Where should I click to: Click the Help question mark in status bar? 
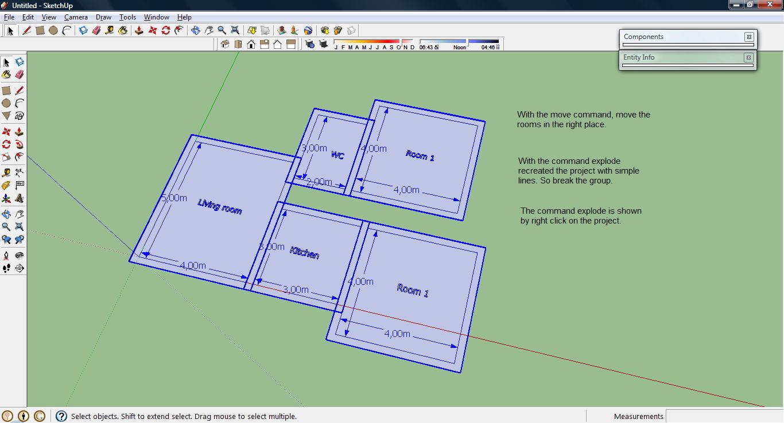pos(60,416)
